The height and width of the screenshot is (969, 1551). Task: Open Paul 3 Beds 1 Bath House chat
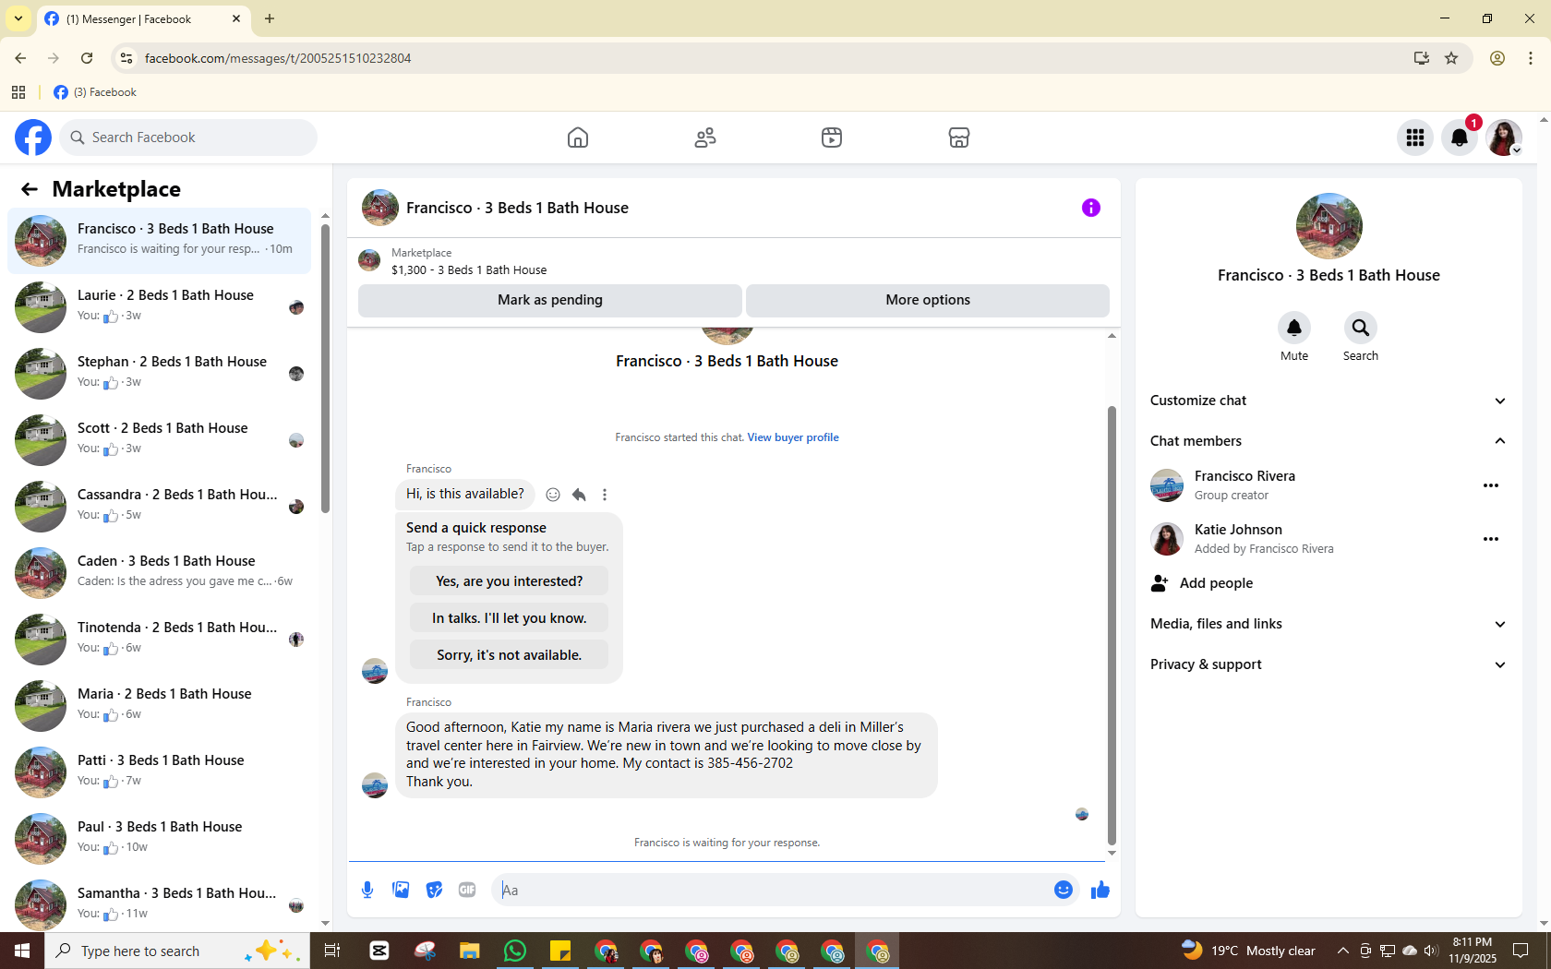coord(160,839)
